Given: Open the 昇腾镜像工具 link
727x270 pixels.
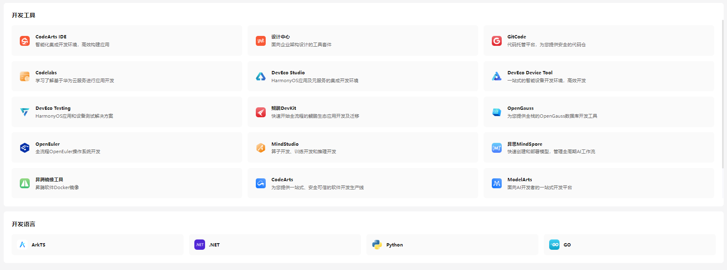Looking at the screenshot, I should tap(49, 180).
